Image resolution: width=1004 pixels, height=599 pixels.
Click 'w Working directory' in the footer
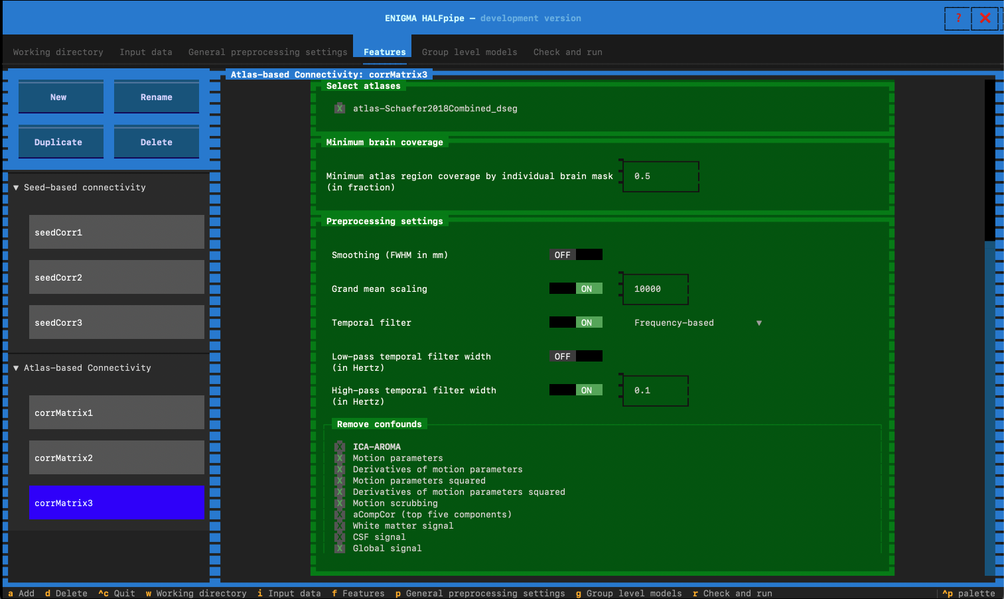pyautogui.click(x=196, y=593)
